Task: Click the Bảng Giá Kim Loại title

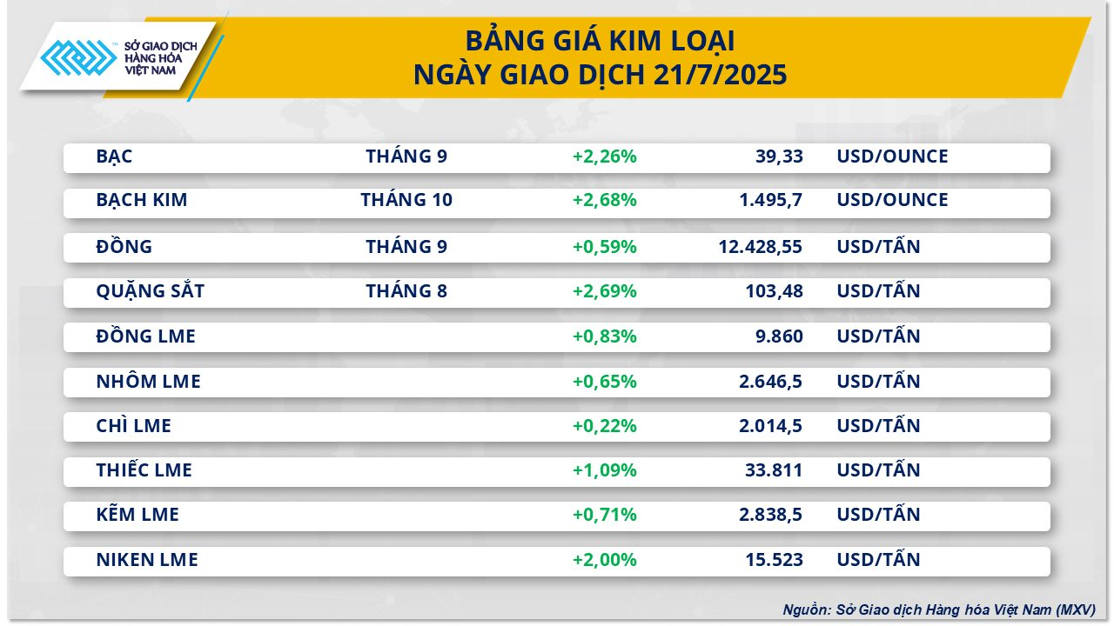Action: pyautogui.click(x=600, y=41)
